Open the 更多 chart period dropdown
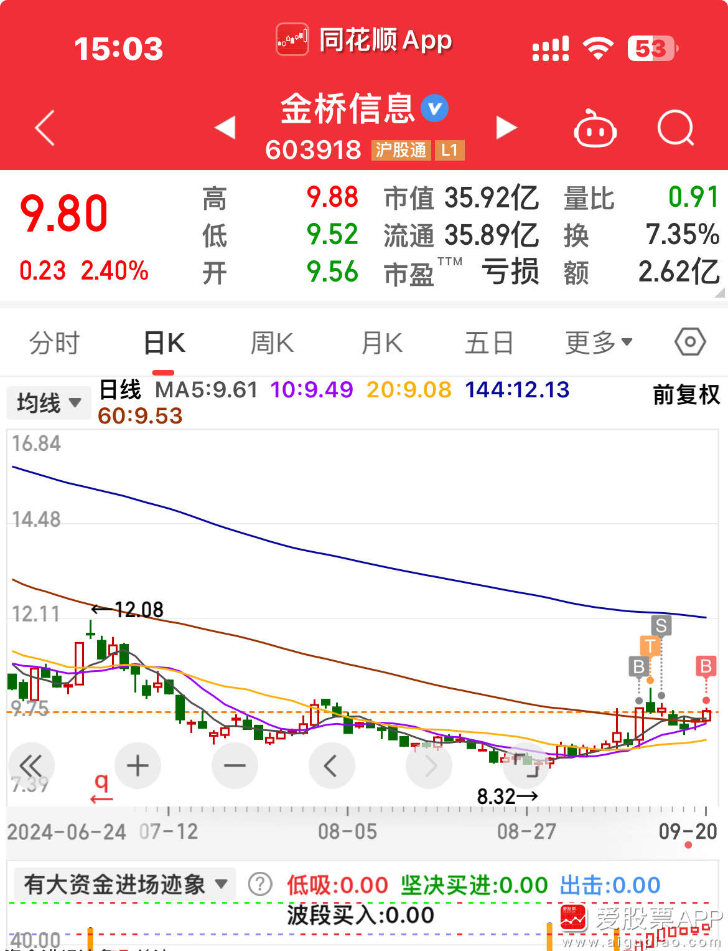The width and height of the screenshot is (728, 951). tap(597, 342)
